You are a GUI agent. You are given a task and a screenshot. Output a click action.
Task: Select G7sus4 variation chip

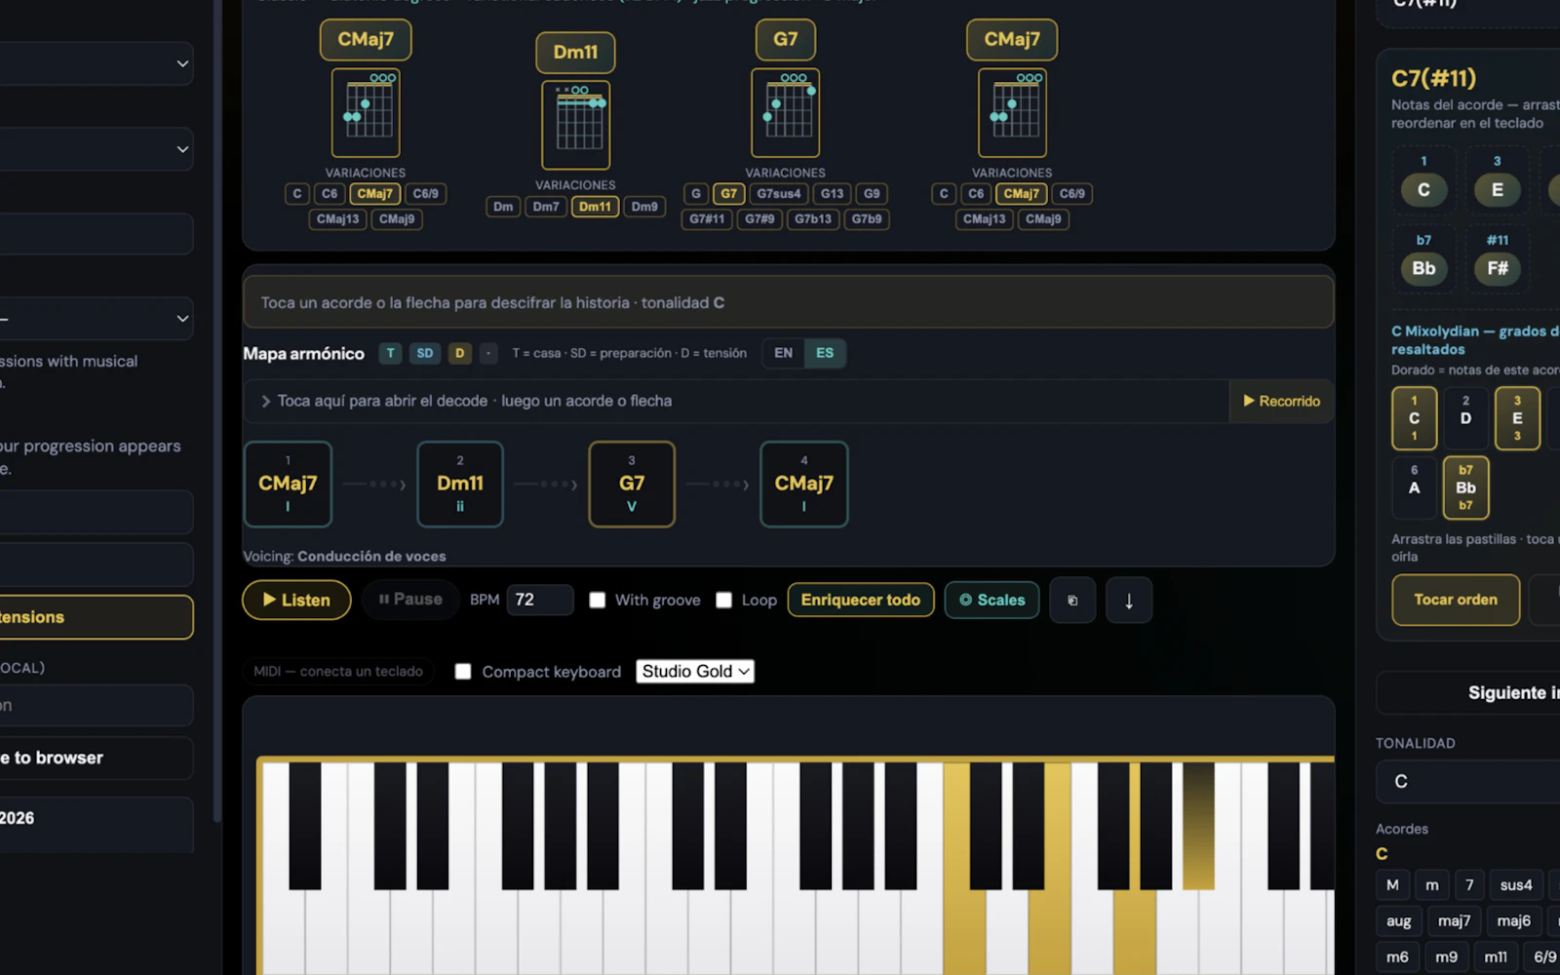[x=779, y=194]
